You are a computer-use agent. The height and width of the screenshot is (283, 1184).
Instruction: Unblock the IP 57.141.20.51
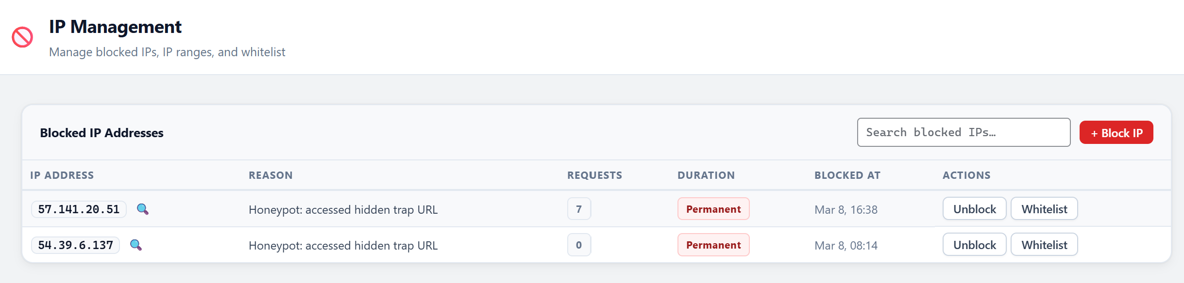coord(974,209)
